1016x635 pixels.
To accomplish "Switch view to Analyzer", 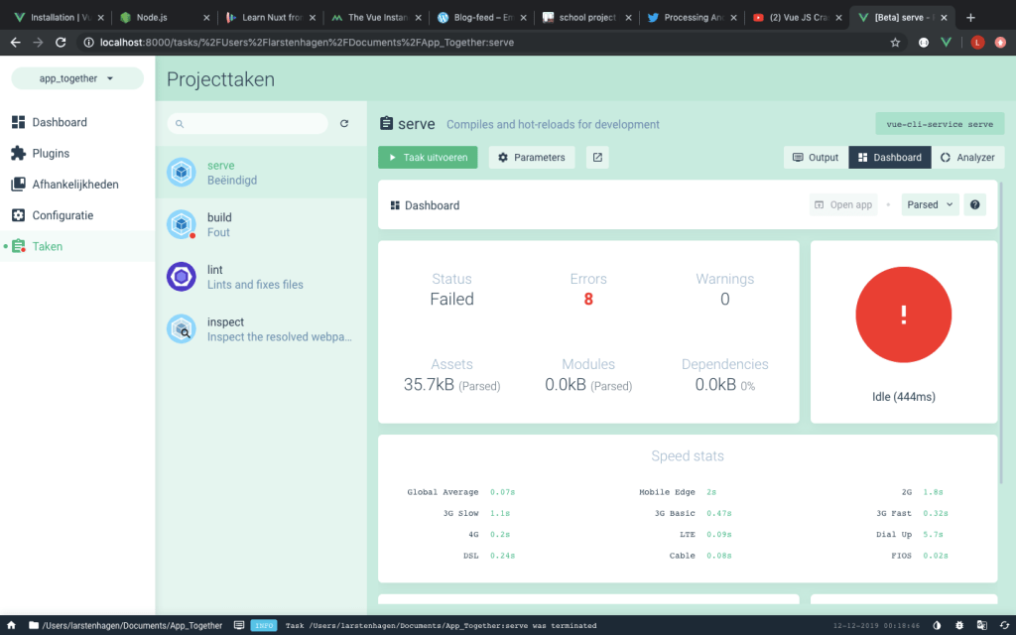I will pyautogui.click(x=967, y=158).
